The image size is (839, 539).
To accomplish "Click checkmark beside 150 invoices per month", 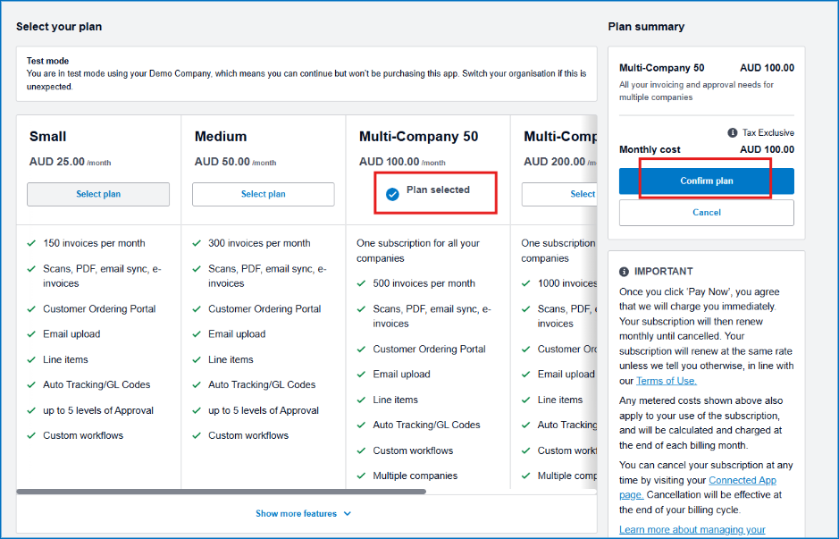I will tap(31, 243).
